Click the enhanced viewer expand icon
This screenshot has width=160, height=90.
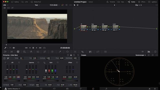66,5
